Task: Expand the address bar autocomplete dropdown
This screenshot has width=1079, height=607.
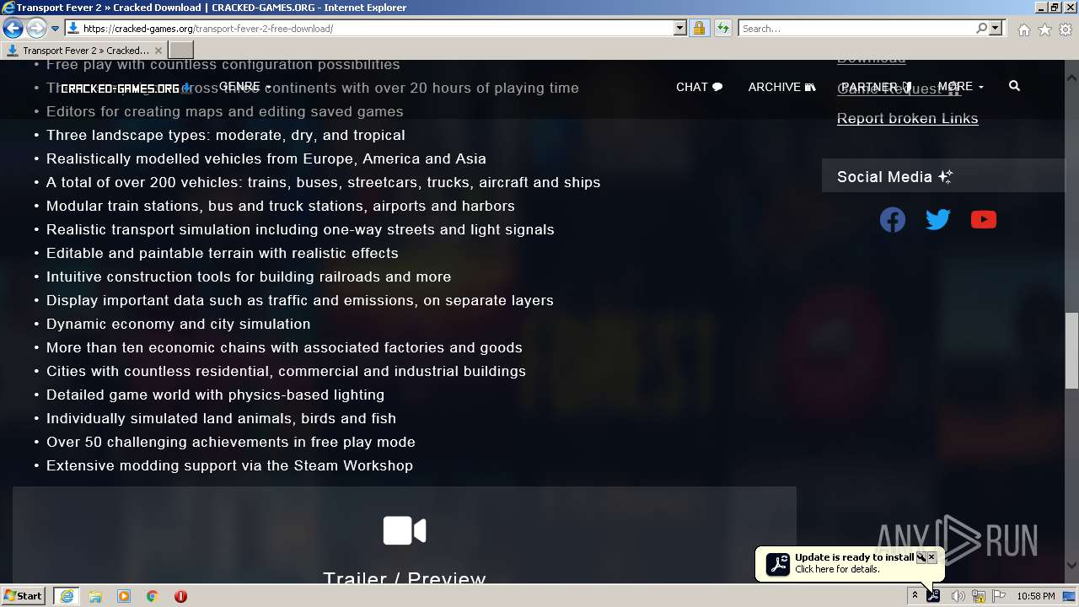Action: click(x=680, y=29)
